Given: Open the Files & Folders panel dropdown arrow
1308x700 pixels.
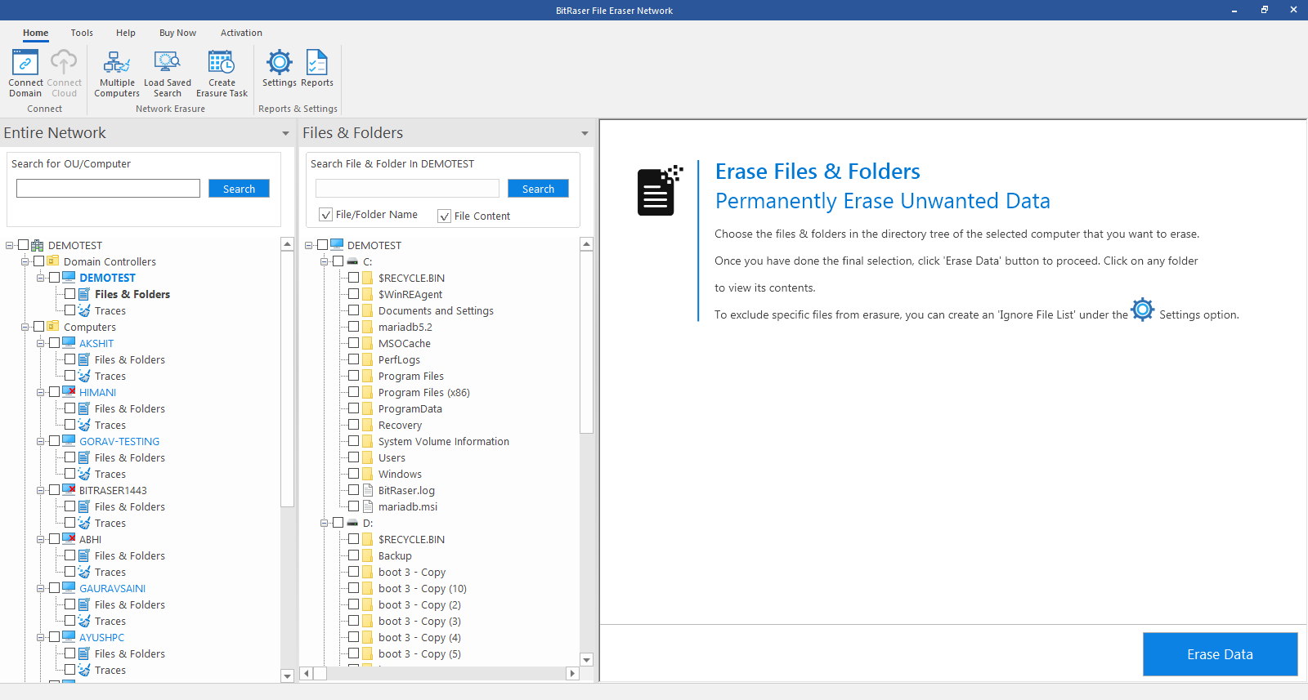Looking at the screenshot, I should click(585, 133).
